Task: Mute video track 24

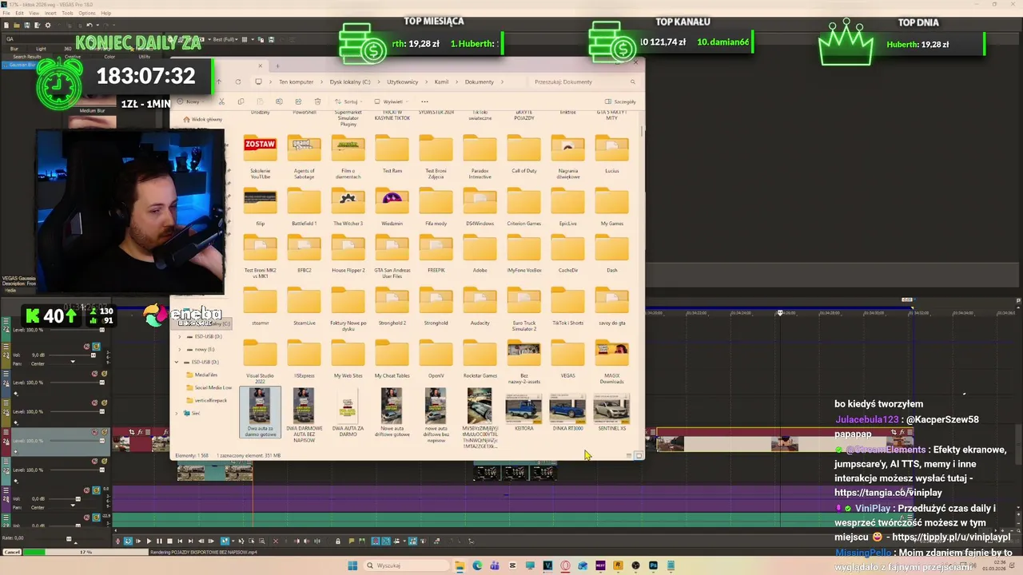Action: (x=94, y=373)
